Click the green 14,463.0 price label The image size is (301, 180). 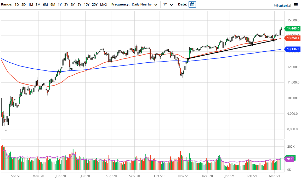(x=293, y=29)
